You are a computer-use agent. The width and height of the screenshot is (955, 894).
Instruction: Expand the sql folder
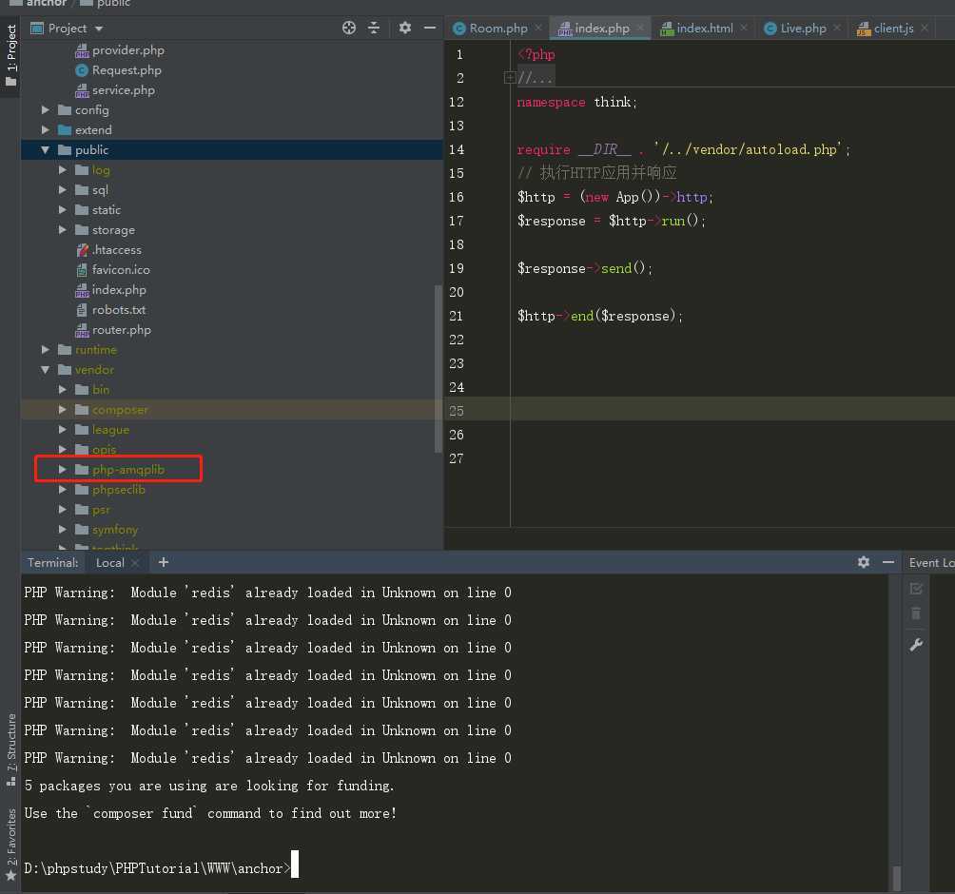coord(62,190)
